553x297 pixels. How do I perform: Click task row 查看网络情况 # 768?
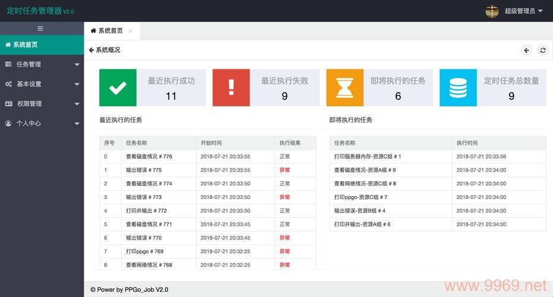[208, 265]
